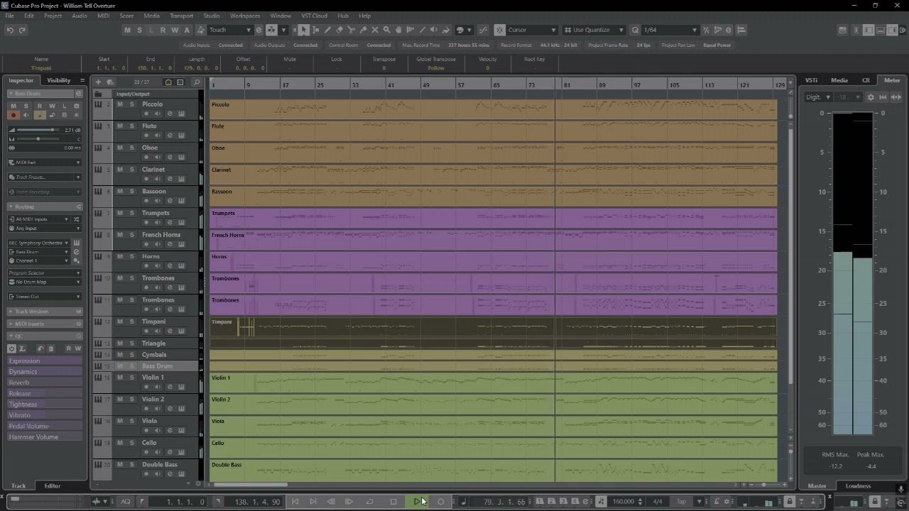Toggle the Inspector record enable button

[x=13, y=115]
